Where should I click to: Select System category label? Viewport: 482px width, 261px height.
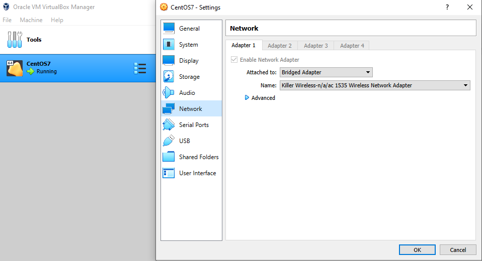coord(189,45)
